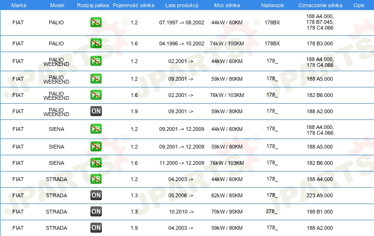The image size is (374, 236).
Task: Click the ON diesel icon for Palio Weekend 1.9
Action: (x=96, y=111)
